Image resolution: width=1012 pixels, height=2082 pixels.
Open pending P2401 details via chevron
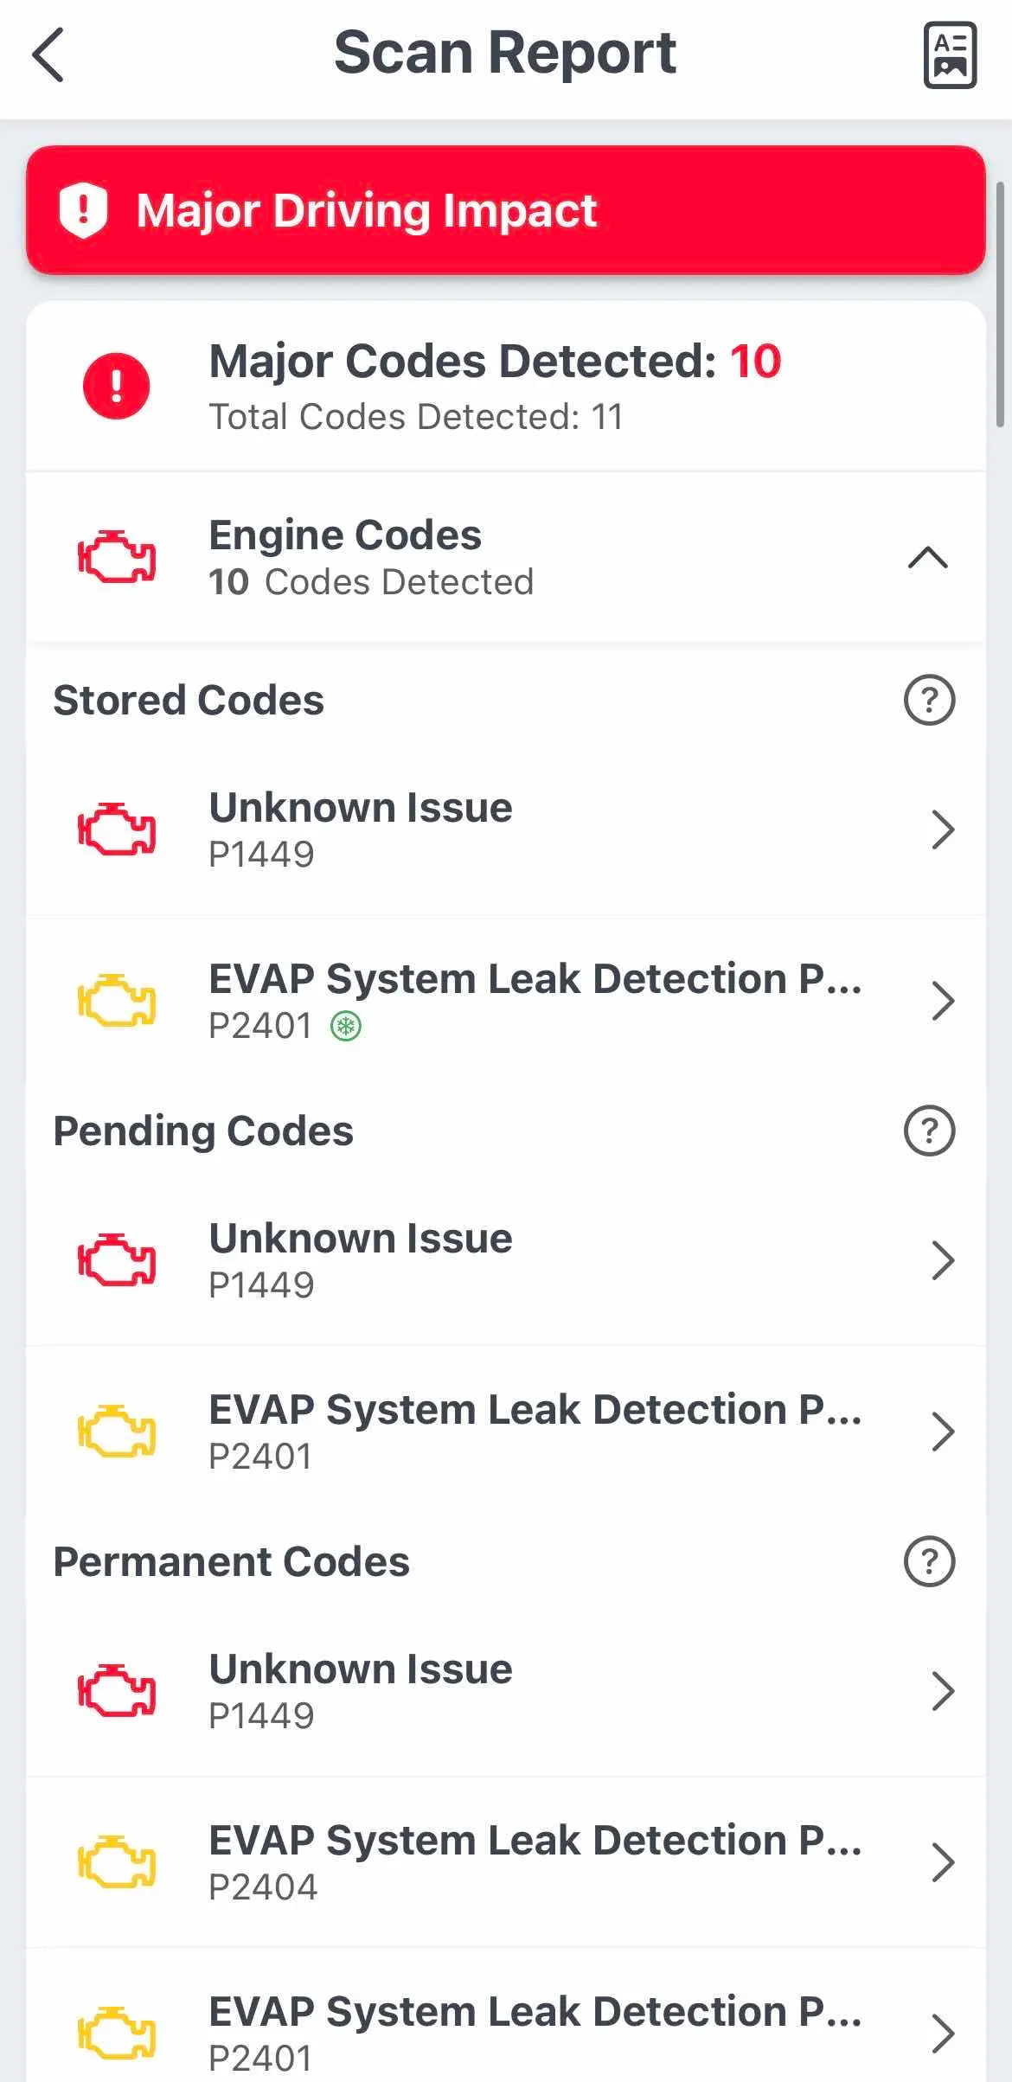click(942, 1432)
